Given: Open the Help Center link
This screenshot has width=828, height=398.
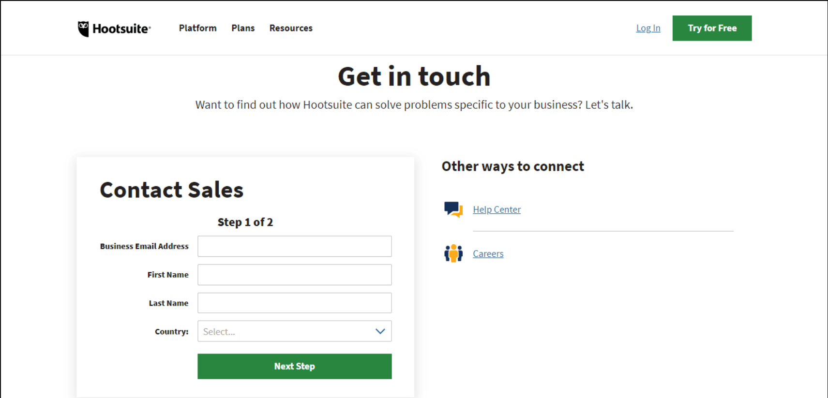Looking at the screenshot, I should [497, 209].
